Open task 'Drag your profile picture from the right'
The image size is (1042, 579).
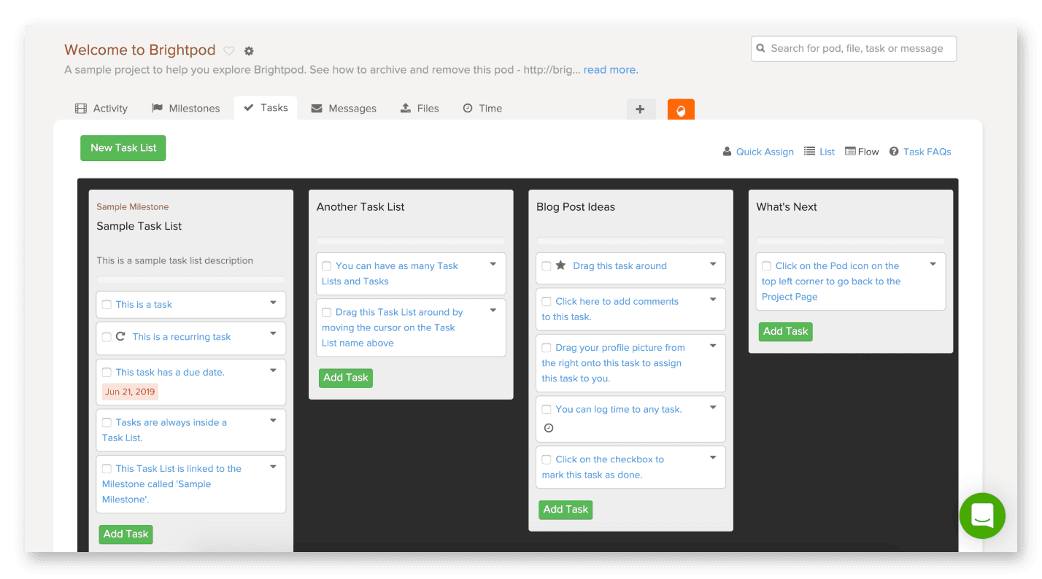click(613, 363)
